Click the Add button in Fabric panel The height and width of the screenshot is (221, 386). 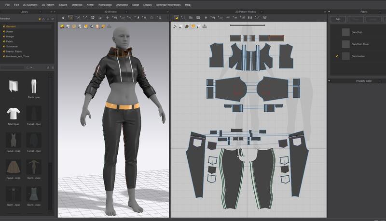click(337, 19)
